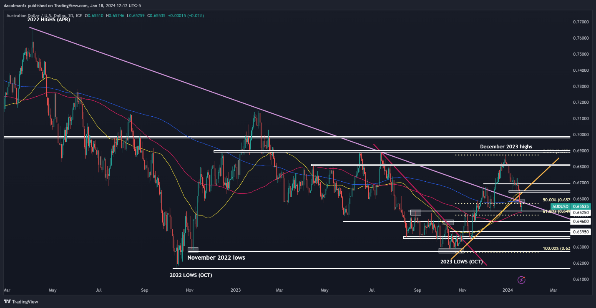Click the 2024 label on time axis
The width and height of the screenshot is (596, 308).
pos(507,289)
